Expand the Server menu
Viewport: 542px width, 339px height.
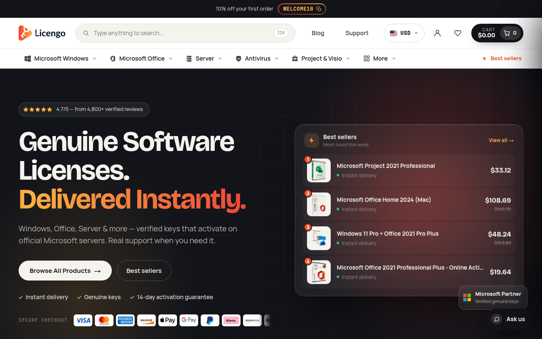(204, 58)
